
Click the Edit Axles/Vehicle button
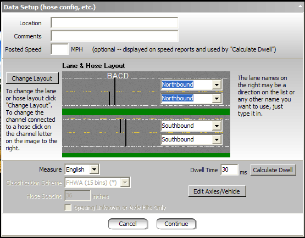coord(217,191)
